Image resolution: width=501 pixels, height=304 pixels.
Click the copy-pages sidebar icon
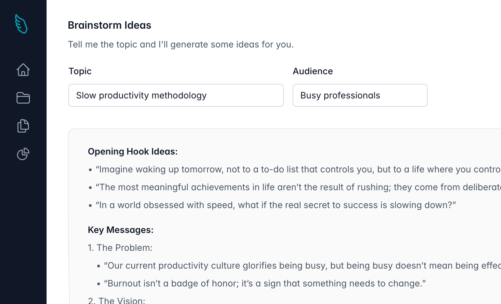click(23, 126)
